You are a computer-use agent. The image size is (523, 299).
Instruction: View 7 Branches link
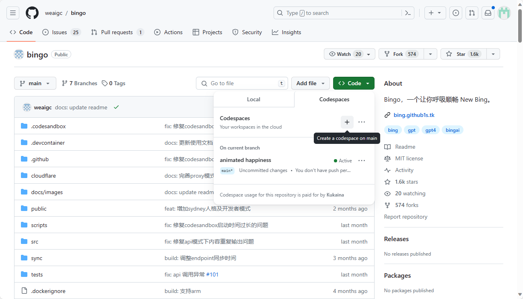pos(79,83)
